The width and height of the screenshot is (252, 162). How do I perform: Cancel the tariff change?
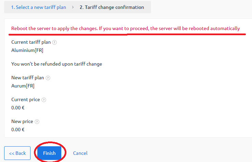(x=80, y=153)
